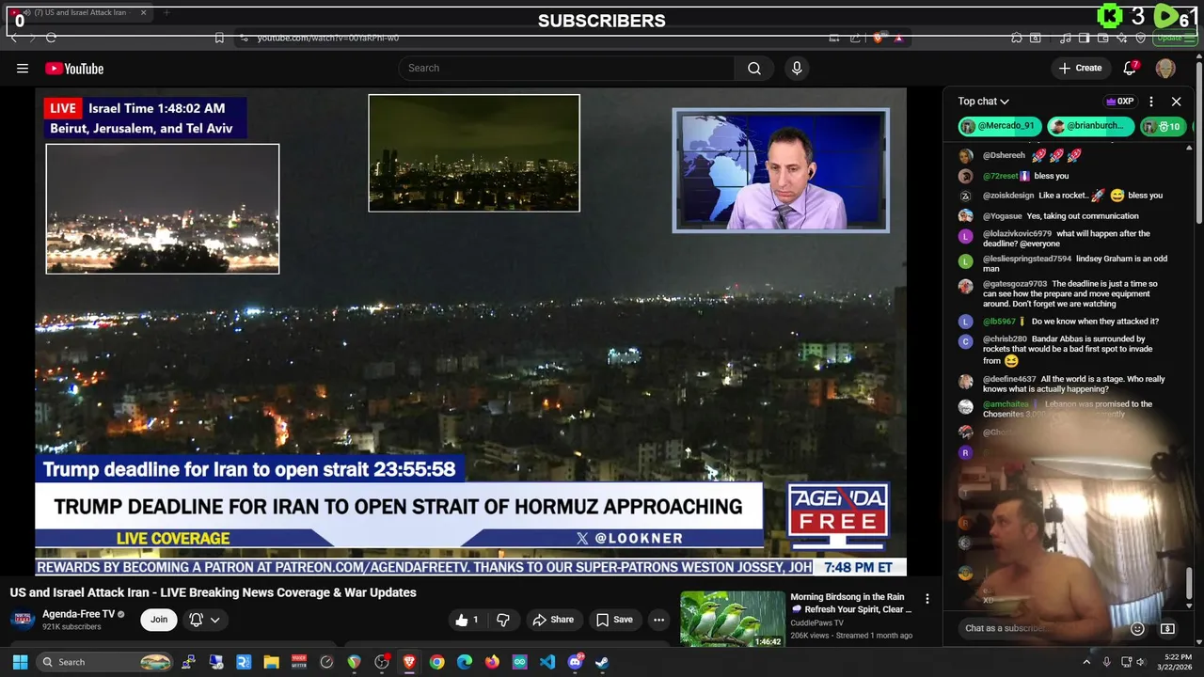Open the OXP crown badge in chat
This screenshot has width=1204, height=677.
[1119, 102]
